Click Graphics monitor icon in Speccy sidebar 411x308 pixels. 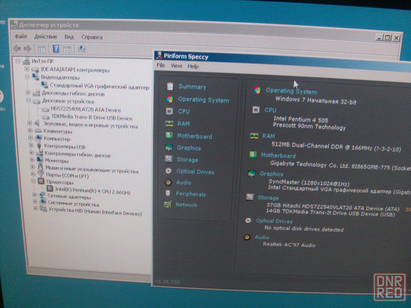point(169,148)
